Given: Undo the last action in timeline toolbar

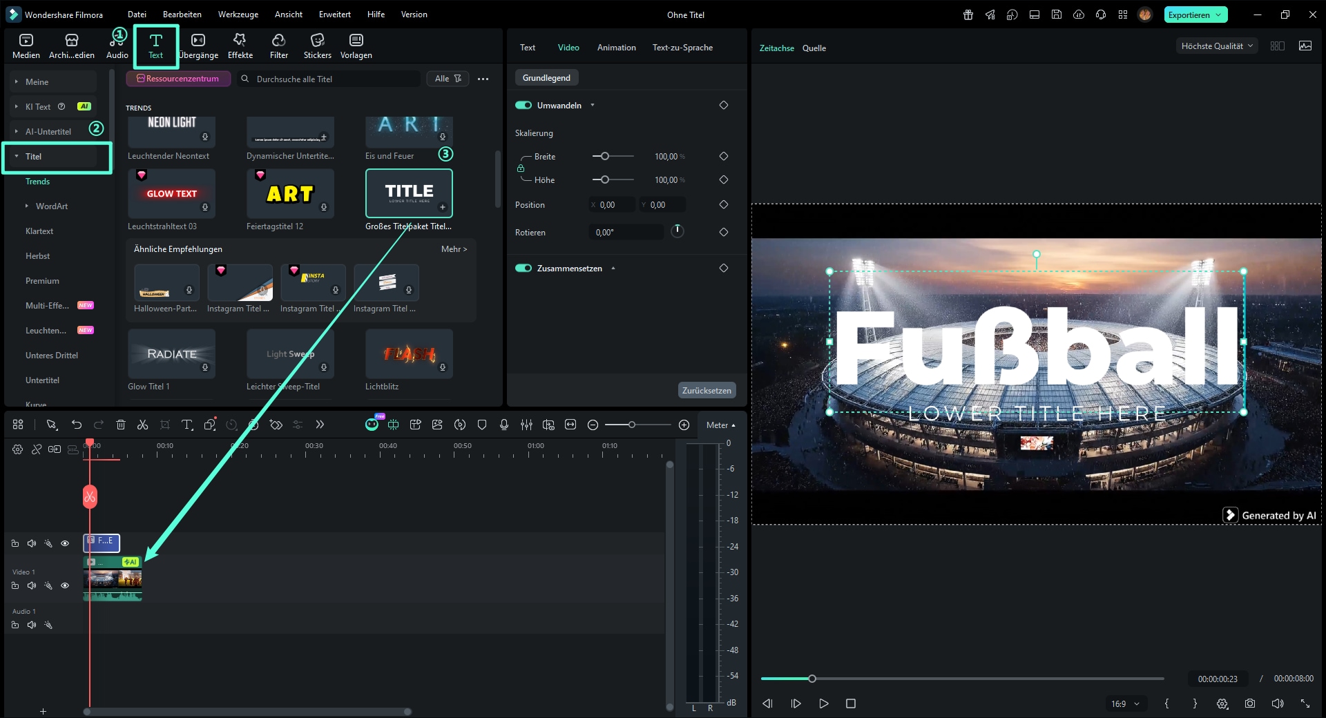Looking at the screenshot, I should click(77, 425).
